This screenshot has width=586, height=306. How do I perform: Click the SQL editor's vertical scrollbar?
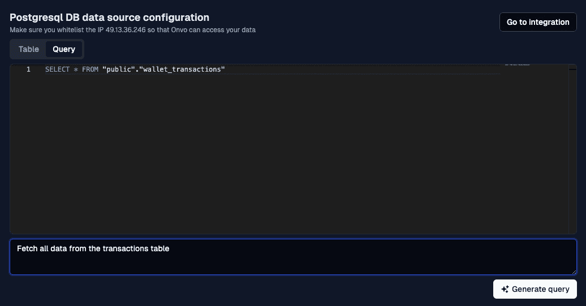pyautogui.click(x=572, y=149)
